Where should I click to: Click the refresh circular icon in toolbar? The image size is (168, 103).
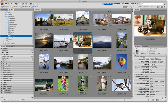coord(31,4)
